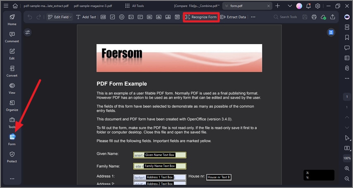Open the select cursor tool options
This screenshot has width=353, height=188.
click(347, 138)
